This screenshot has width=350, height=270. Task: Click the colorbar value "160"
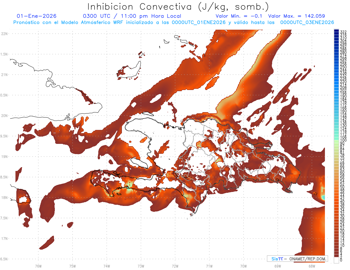(343, 111)
